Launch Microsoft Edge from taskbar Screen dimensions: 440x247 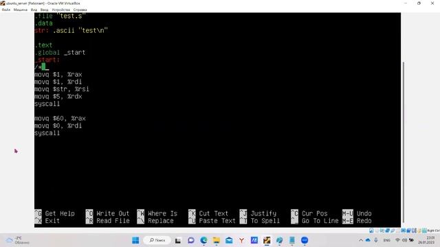tap(203, 240)
